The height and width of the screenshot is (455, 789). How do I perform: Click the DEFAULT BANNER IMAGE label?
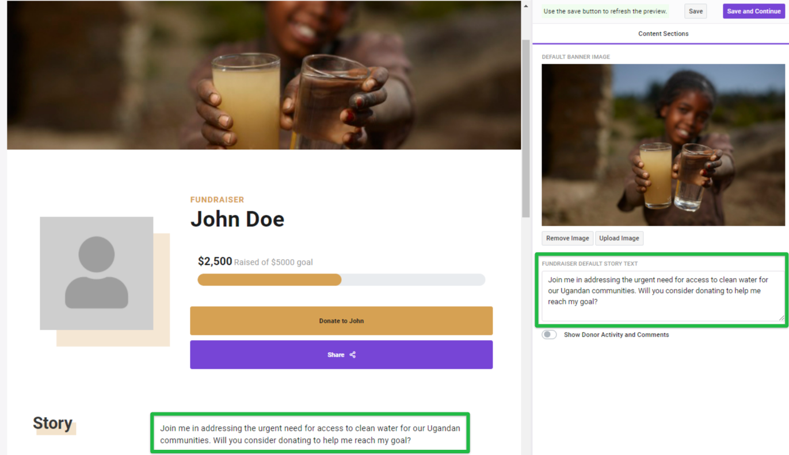pos(575,57)
